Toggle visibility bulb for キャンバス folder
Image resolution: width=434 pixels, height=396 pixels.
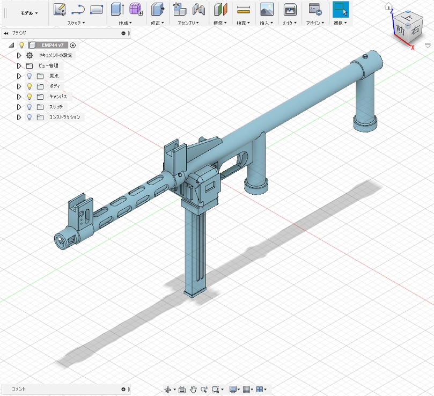tap(30, 97)
